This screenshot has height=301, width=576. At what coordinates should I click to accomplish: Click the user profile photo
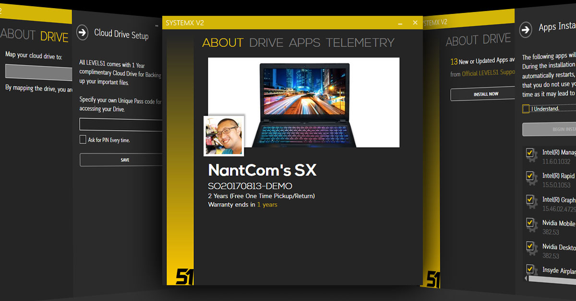[224, 136]
